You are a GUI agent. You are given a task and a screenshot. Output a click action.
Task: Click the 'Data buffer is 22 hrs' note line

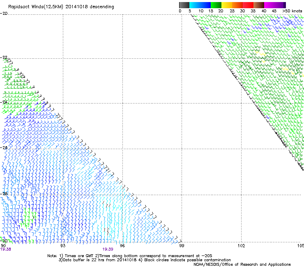click(145, 260)
